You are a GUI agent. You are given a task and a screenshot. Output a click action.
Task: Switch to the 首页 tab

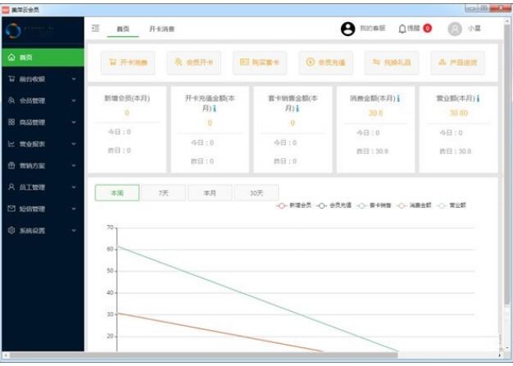tap(123, 29)
